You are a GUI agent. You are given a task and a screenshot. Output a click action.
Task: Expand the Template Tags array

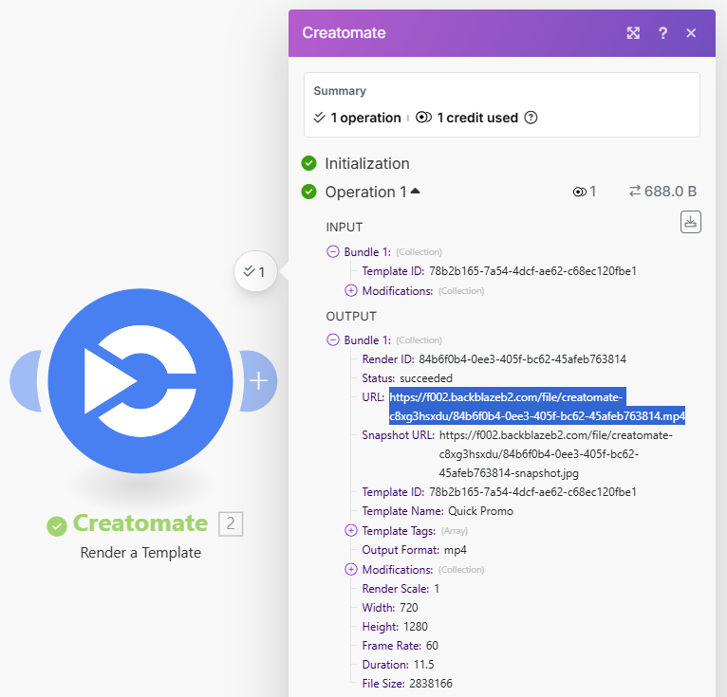coord(351,531)
